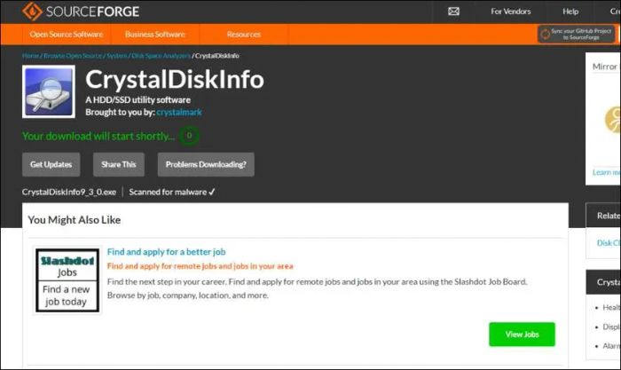621x370 pixels.
Task: Open the crystalmark author link
Action: tap(179, 112)
